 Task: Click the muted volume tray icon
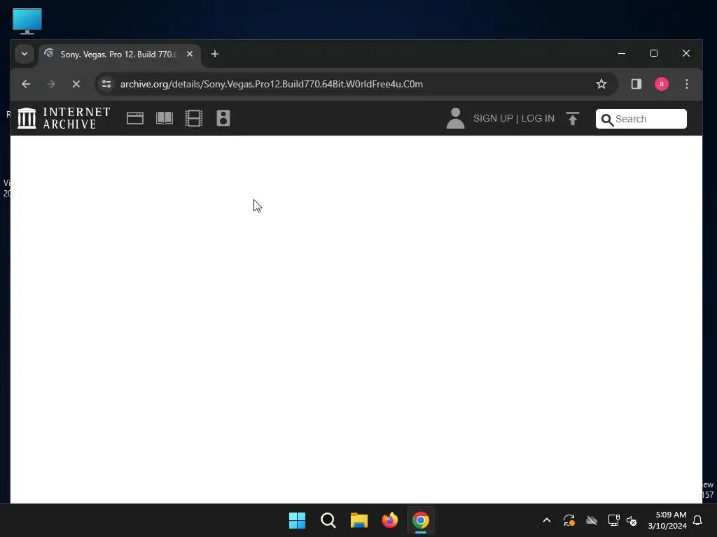point(632,520)
